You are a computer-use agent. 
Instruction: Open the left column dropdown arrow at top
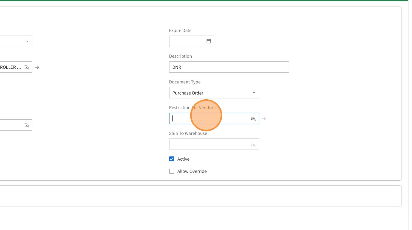pyautogui.click(x=27, y=41)
